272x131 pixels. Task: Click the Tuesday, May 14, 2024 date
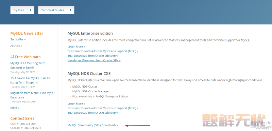click(x=23, y=87)
